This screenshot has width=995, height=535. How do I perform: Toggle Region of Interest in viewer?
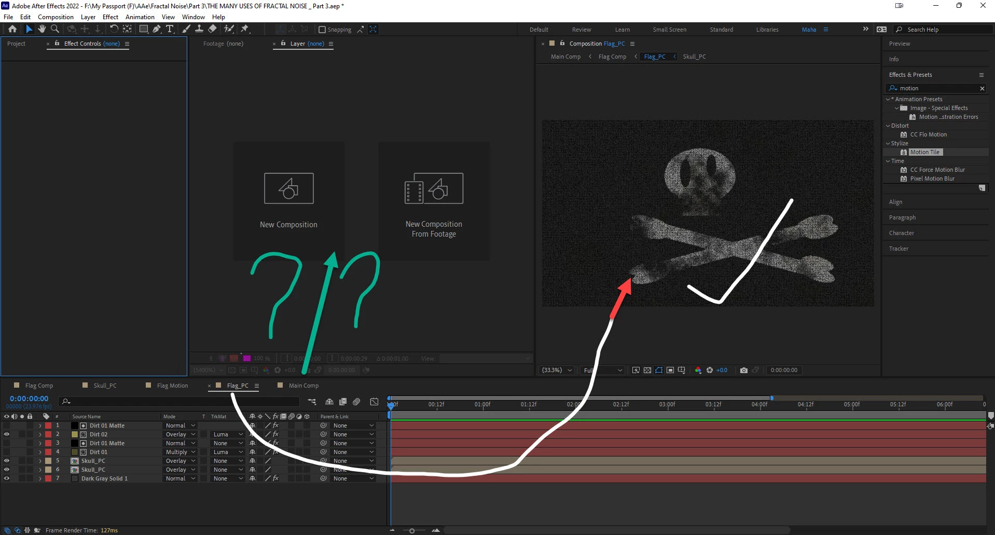[670, 370]
